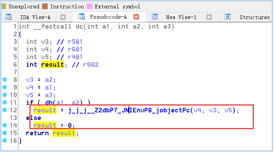Close the Pseudocode-A tab
Image resolution: width=274 pixels, height=152 pixels.
136,17
